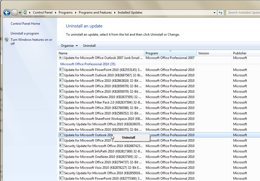
Task: Click icon of PowerPoint 2010 KB2553145 update
Action: 61,70
